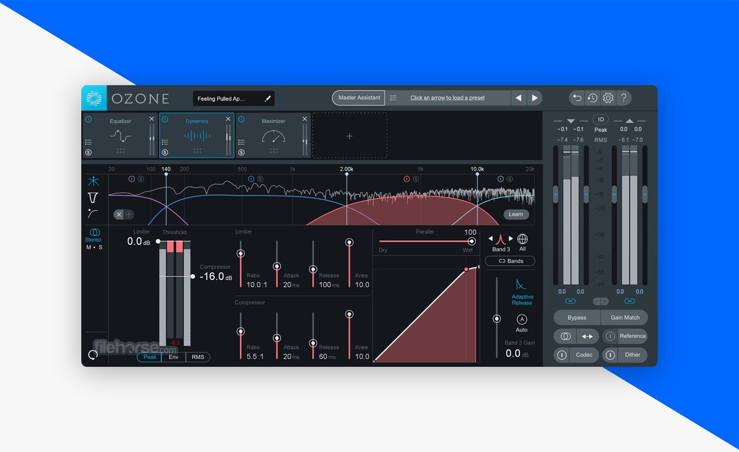Image resolution: width=739 pixels, height=452 pixels.
Task: Click the Stereo channel mode icon
Action: [95, 232]
